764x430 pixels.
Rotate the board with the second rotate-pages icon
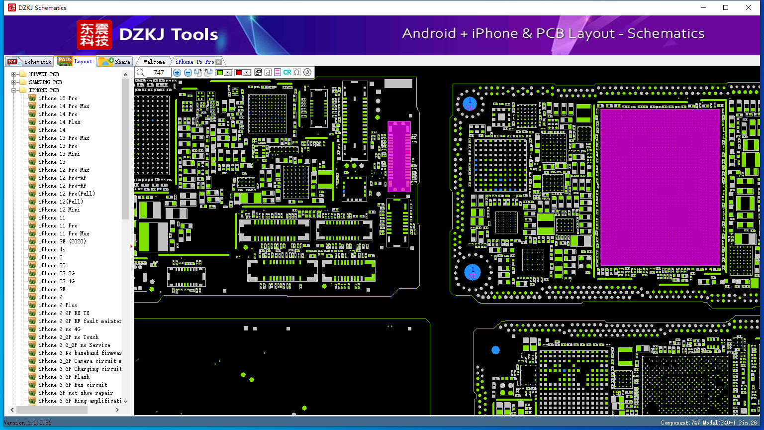(x=208, y=73)
